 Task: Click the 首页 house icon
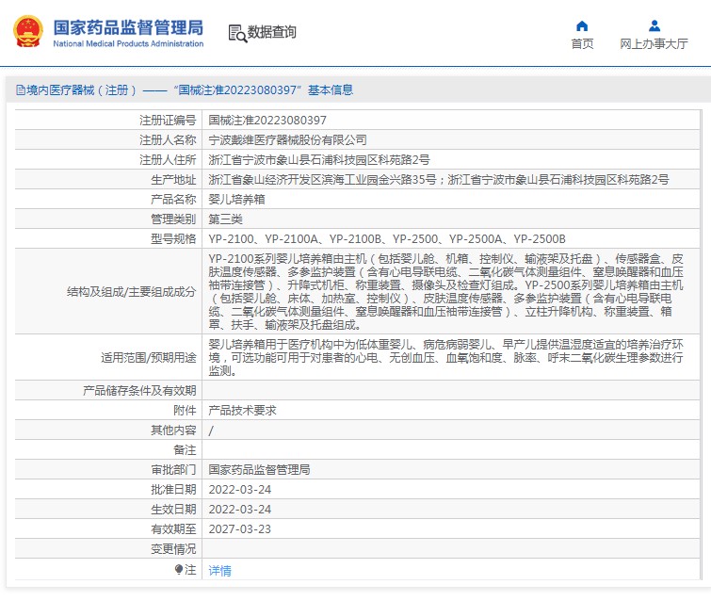point(582,25)
